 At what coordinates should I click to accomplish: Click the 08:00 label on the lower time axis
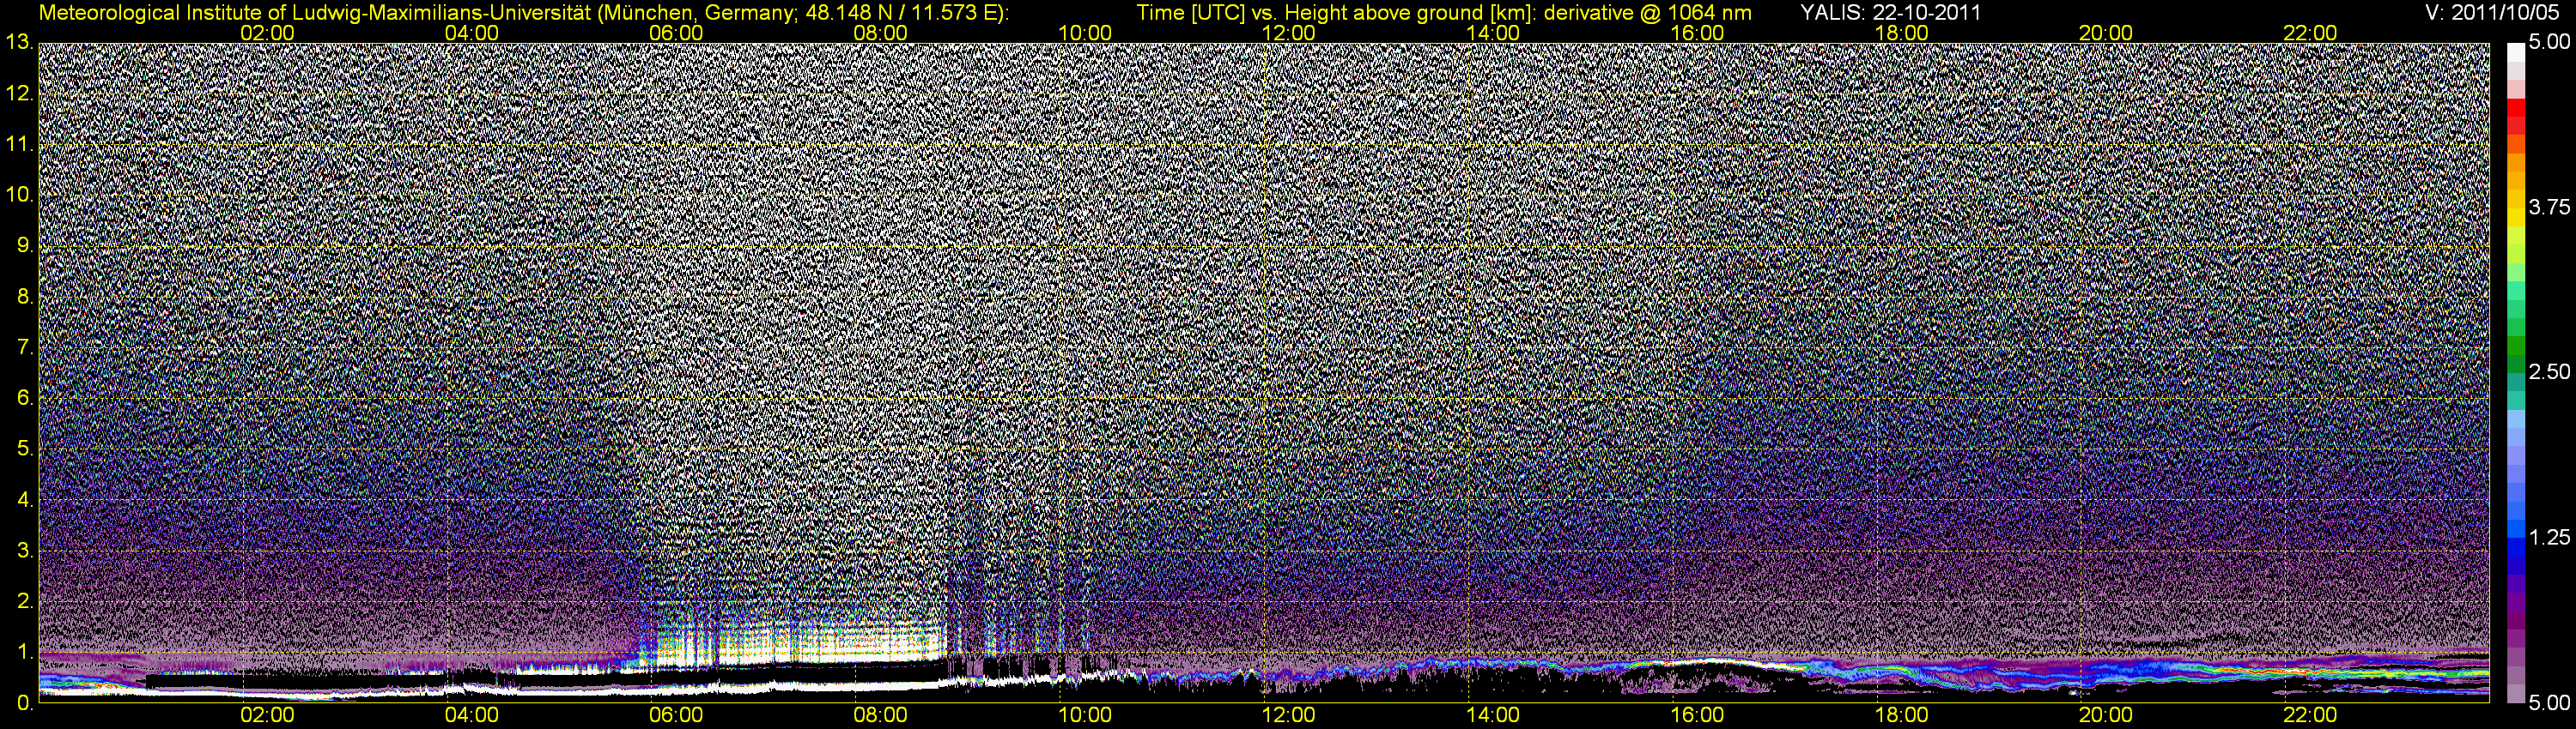click(881, 716)
